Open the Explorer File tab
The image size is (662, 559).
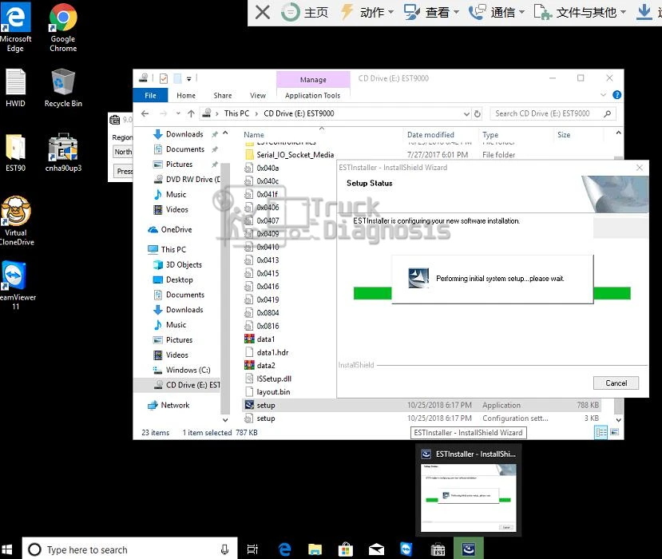150,95
